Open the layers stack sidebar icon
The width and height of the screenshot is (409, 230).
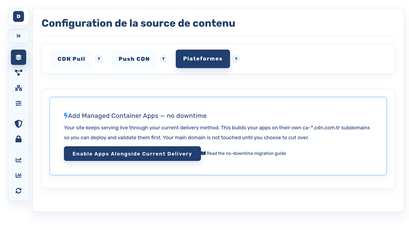(18, 57)
